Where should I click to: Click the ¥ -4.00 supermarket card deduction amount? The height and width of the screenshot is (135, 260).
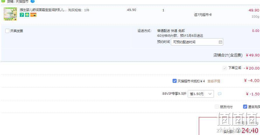[x=252, y=81]
